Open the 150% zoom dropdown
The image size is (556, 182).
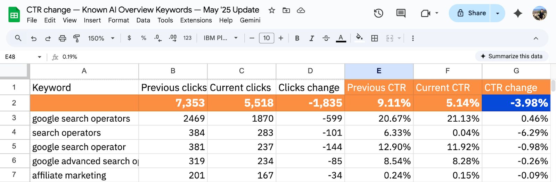click(101, 38)
